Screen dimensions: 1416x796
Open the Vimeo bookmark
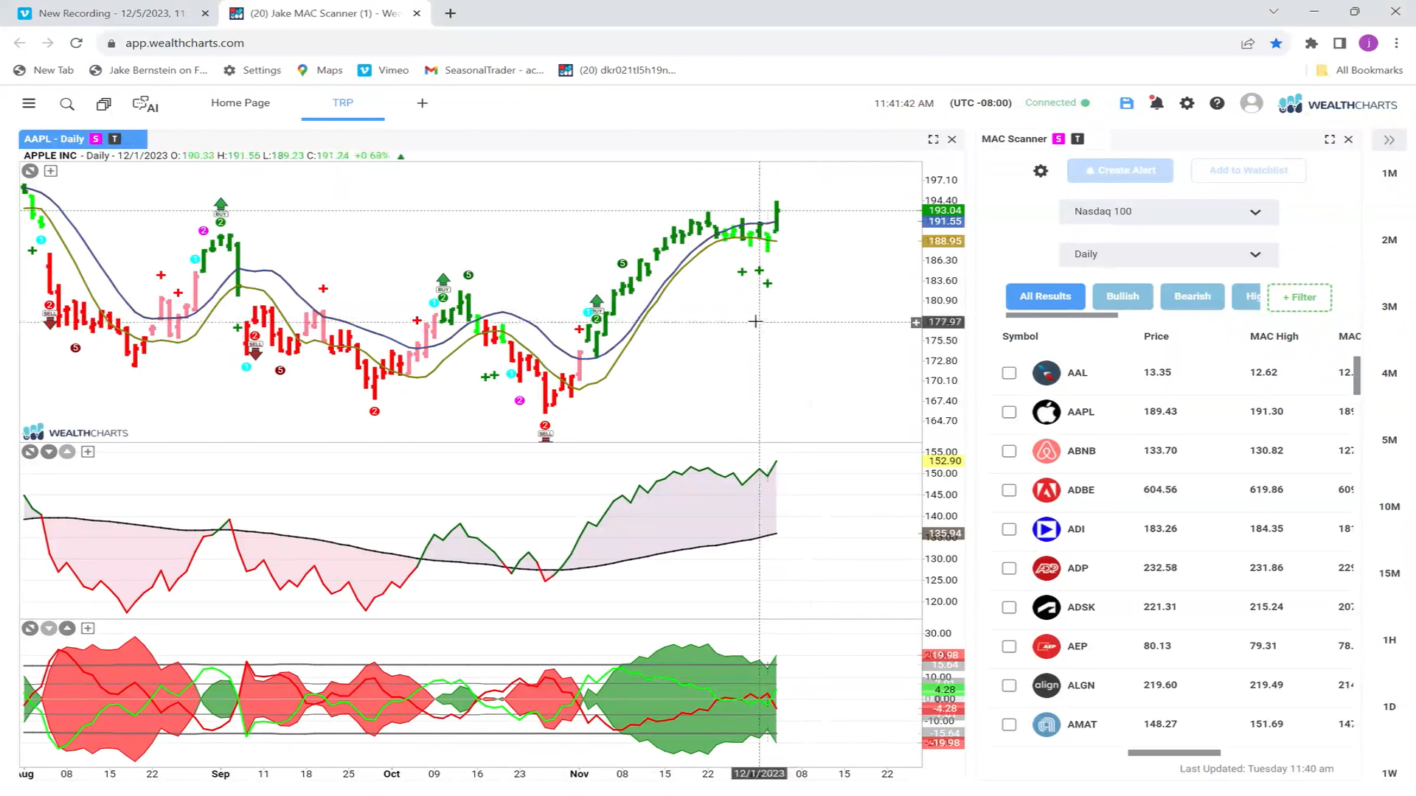(x=383, y=70)
